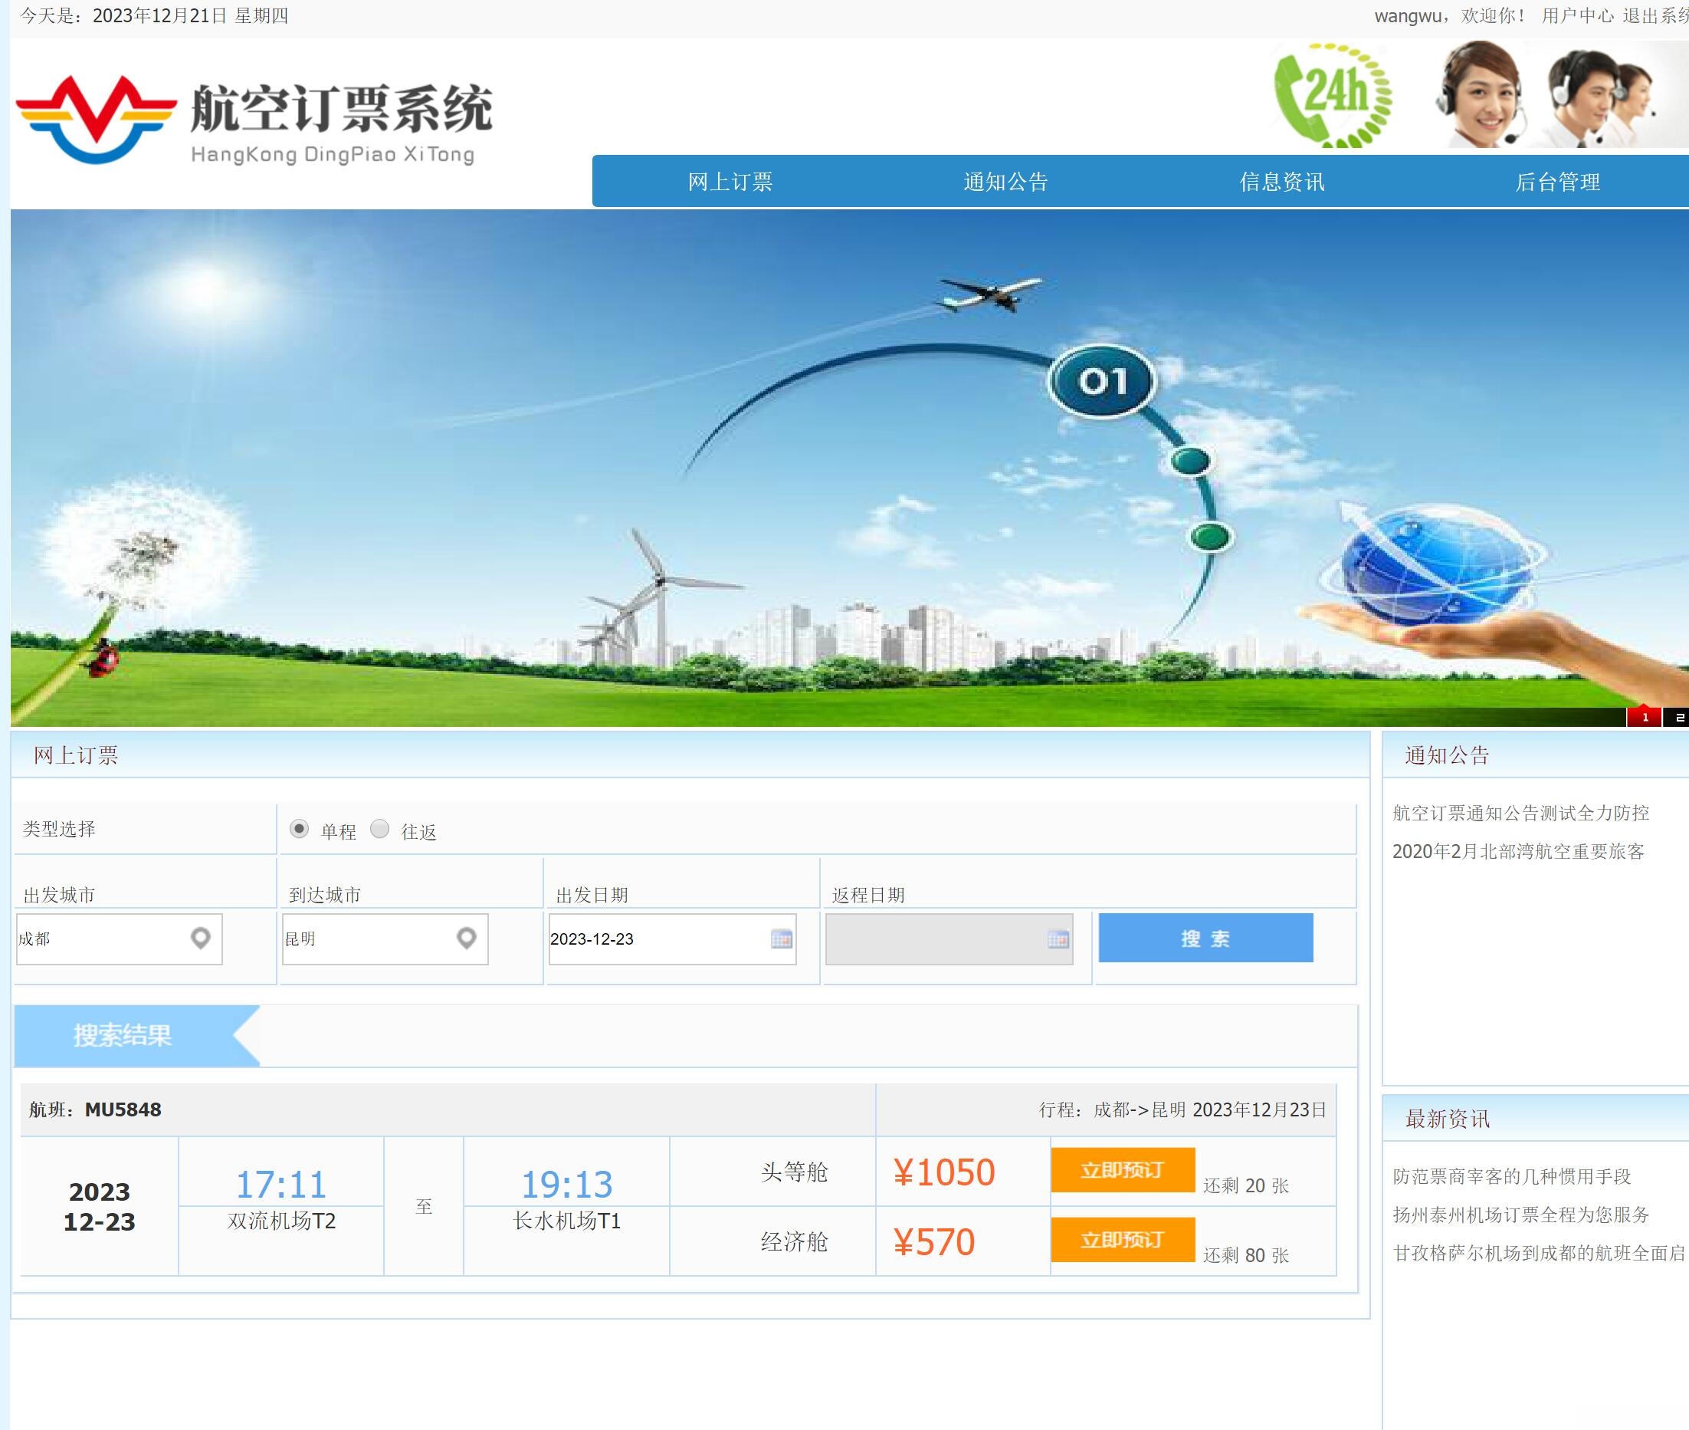Open the 后台管理 menu item
The image size is (1689, 1430).
1559,182
